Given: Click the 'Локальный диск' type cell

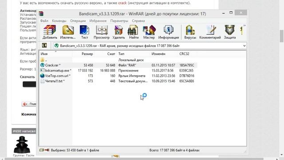Looking at the screenshot, I should pyautogui.click(x=131, y=60).
